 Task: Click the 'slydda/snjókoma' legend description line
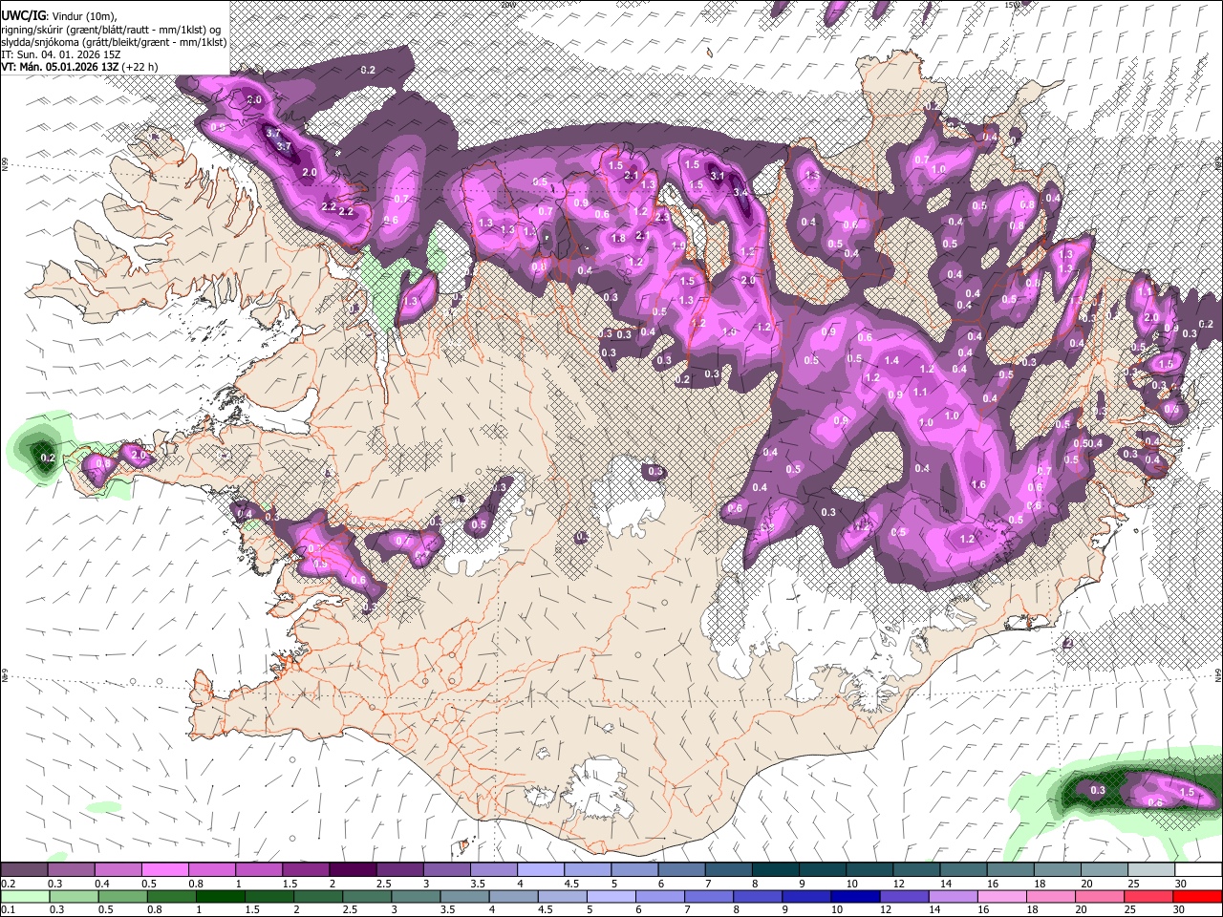pyautogui.click(x=114, y=42)
